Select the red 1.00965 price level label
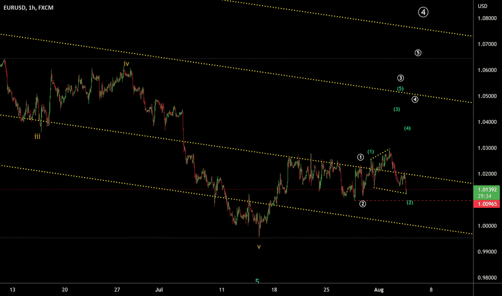 coord(486,204)
